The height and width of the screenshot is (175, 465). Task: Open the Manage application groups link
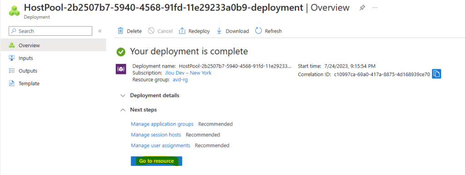click(x=162, y=124)
